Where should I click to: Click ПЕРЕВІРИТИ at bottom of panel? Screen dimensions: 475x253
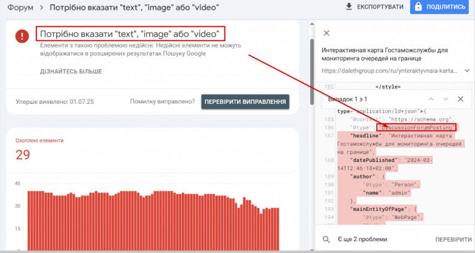453,239
